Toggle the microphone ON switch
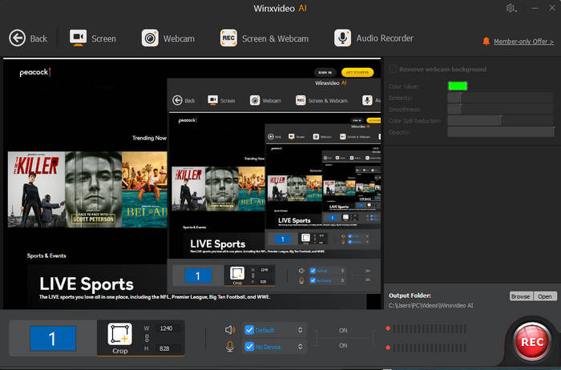Image resolution: width=561 pixels, height=370 pixels. tap(343, 346)
